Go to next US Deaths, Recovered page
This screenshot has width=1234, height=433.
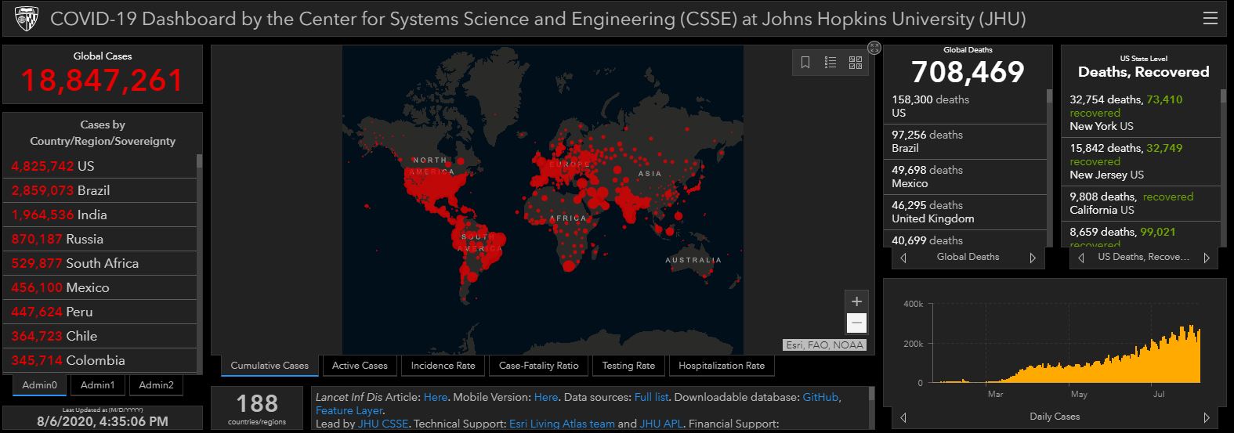pyautogui.click(x=1207, y=258)
